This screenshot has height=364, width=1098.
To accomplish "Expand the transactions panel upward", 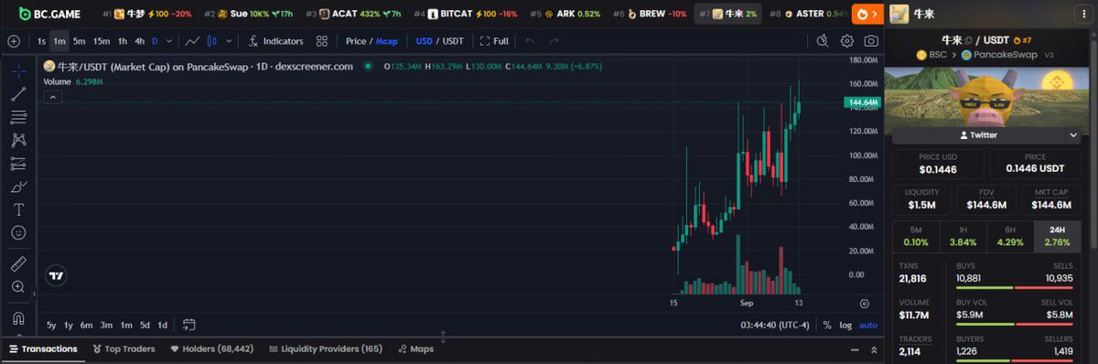I will point(874,349).
